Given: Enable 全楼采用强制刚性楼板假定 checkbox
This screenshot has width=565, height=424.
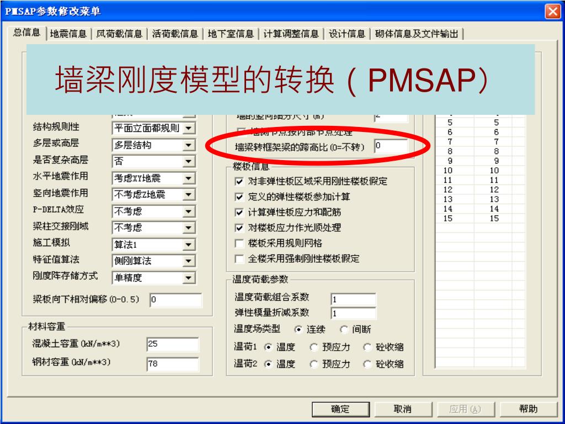Looking at the screenshot, I should click(239, 258).
